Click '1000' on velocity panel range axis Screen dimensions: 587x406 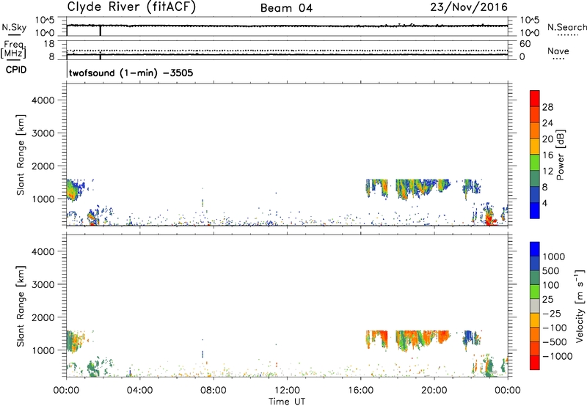[x=43, y=350]
